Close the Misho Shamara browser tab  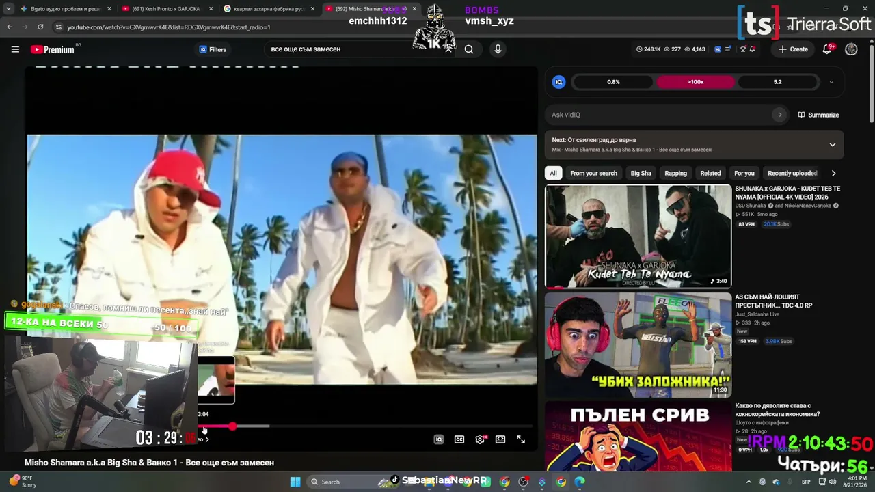pyautogui.click(x=414, y=9)
